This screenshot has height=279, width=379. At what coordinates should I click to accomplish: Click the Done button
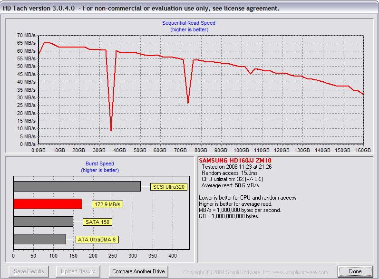[x=355, y=271]
